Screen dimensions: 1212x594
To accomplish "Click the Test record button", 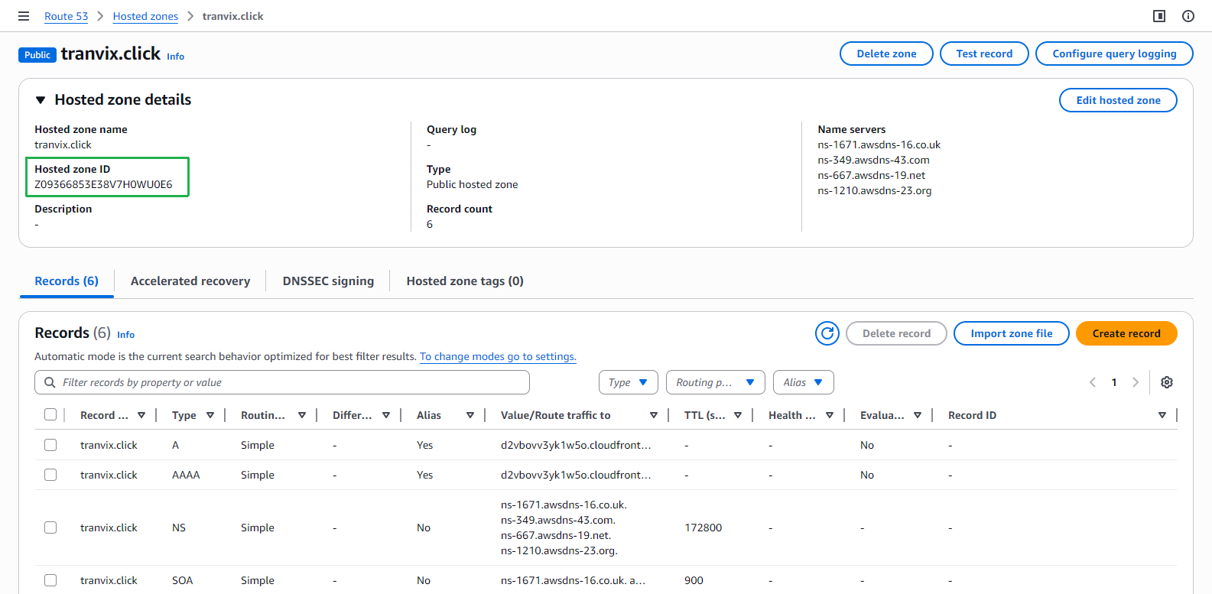I will tap(984, 54).
